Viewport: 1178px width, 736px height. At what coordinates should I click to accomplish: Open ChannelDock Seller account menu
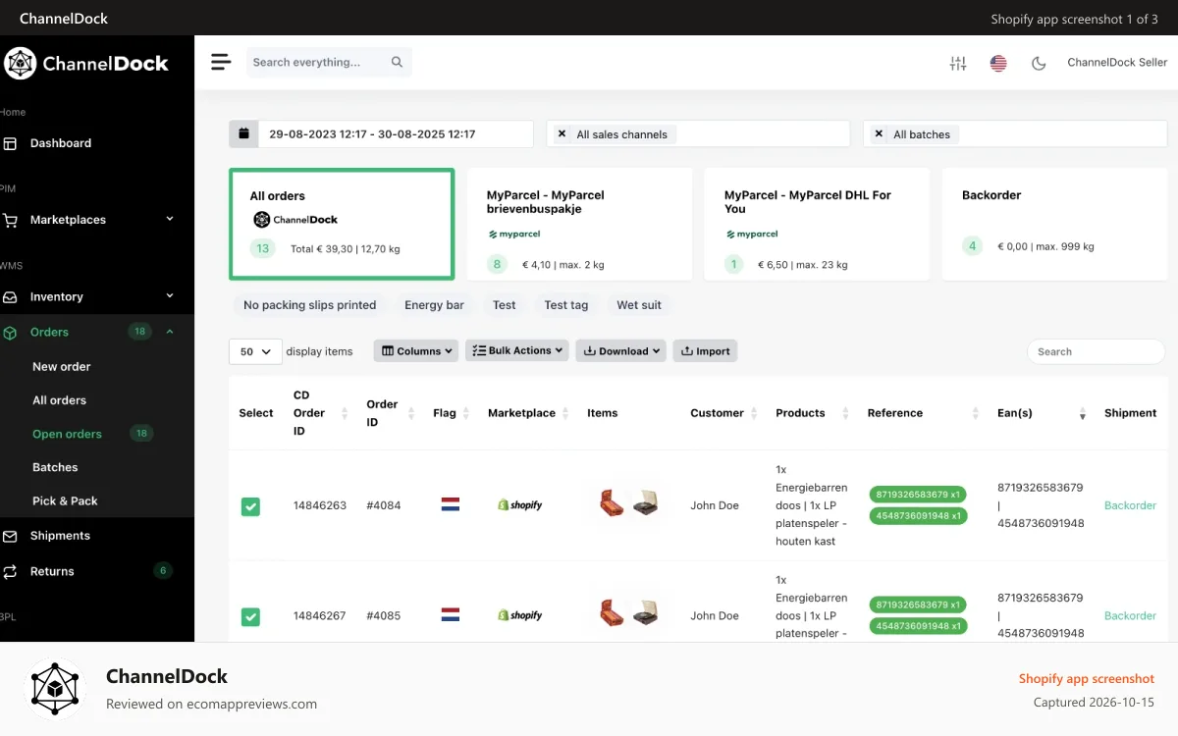click(x=1117, y=63)
